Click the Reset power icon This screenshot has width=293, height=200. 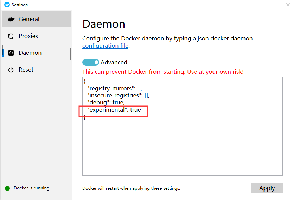point(11,70)
